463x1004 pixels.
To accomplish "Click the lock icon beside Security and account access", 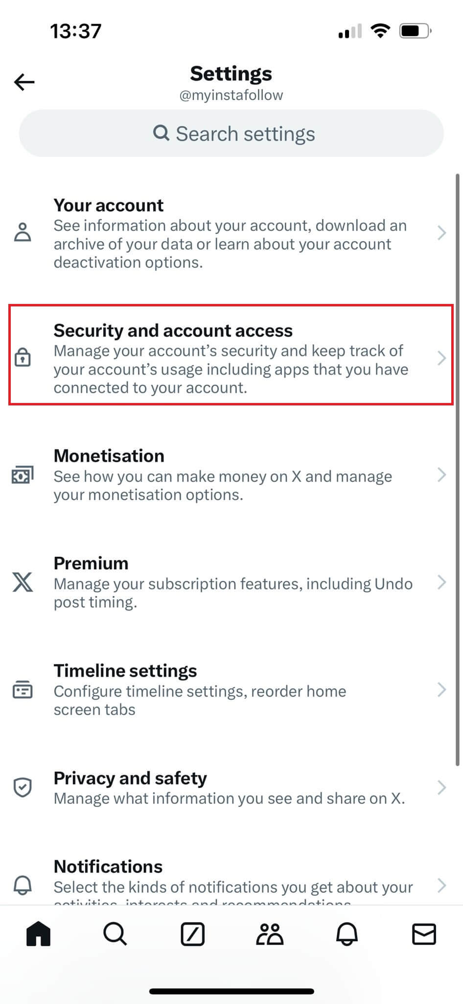I will click(x=23, y=358).
